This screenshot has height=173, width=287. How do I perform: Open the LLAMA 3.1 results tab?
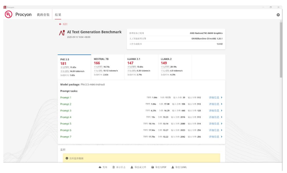141,67
